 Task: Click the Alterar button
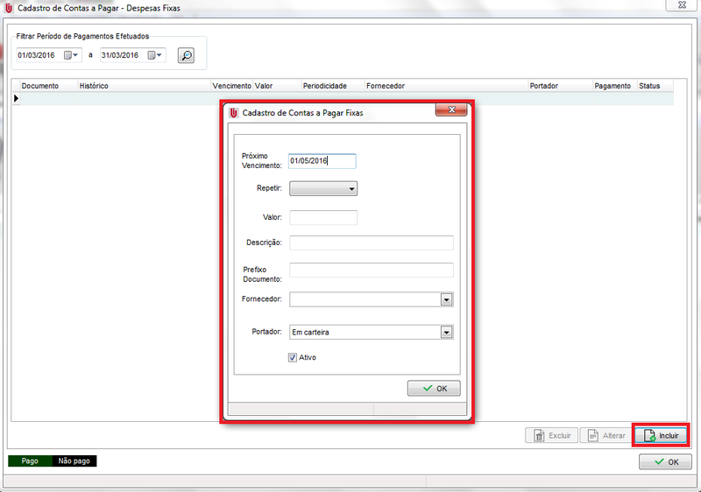pyautogui.click(x=606, y=435)
